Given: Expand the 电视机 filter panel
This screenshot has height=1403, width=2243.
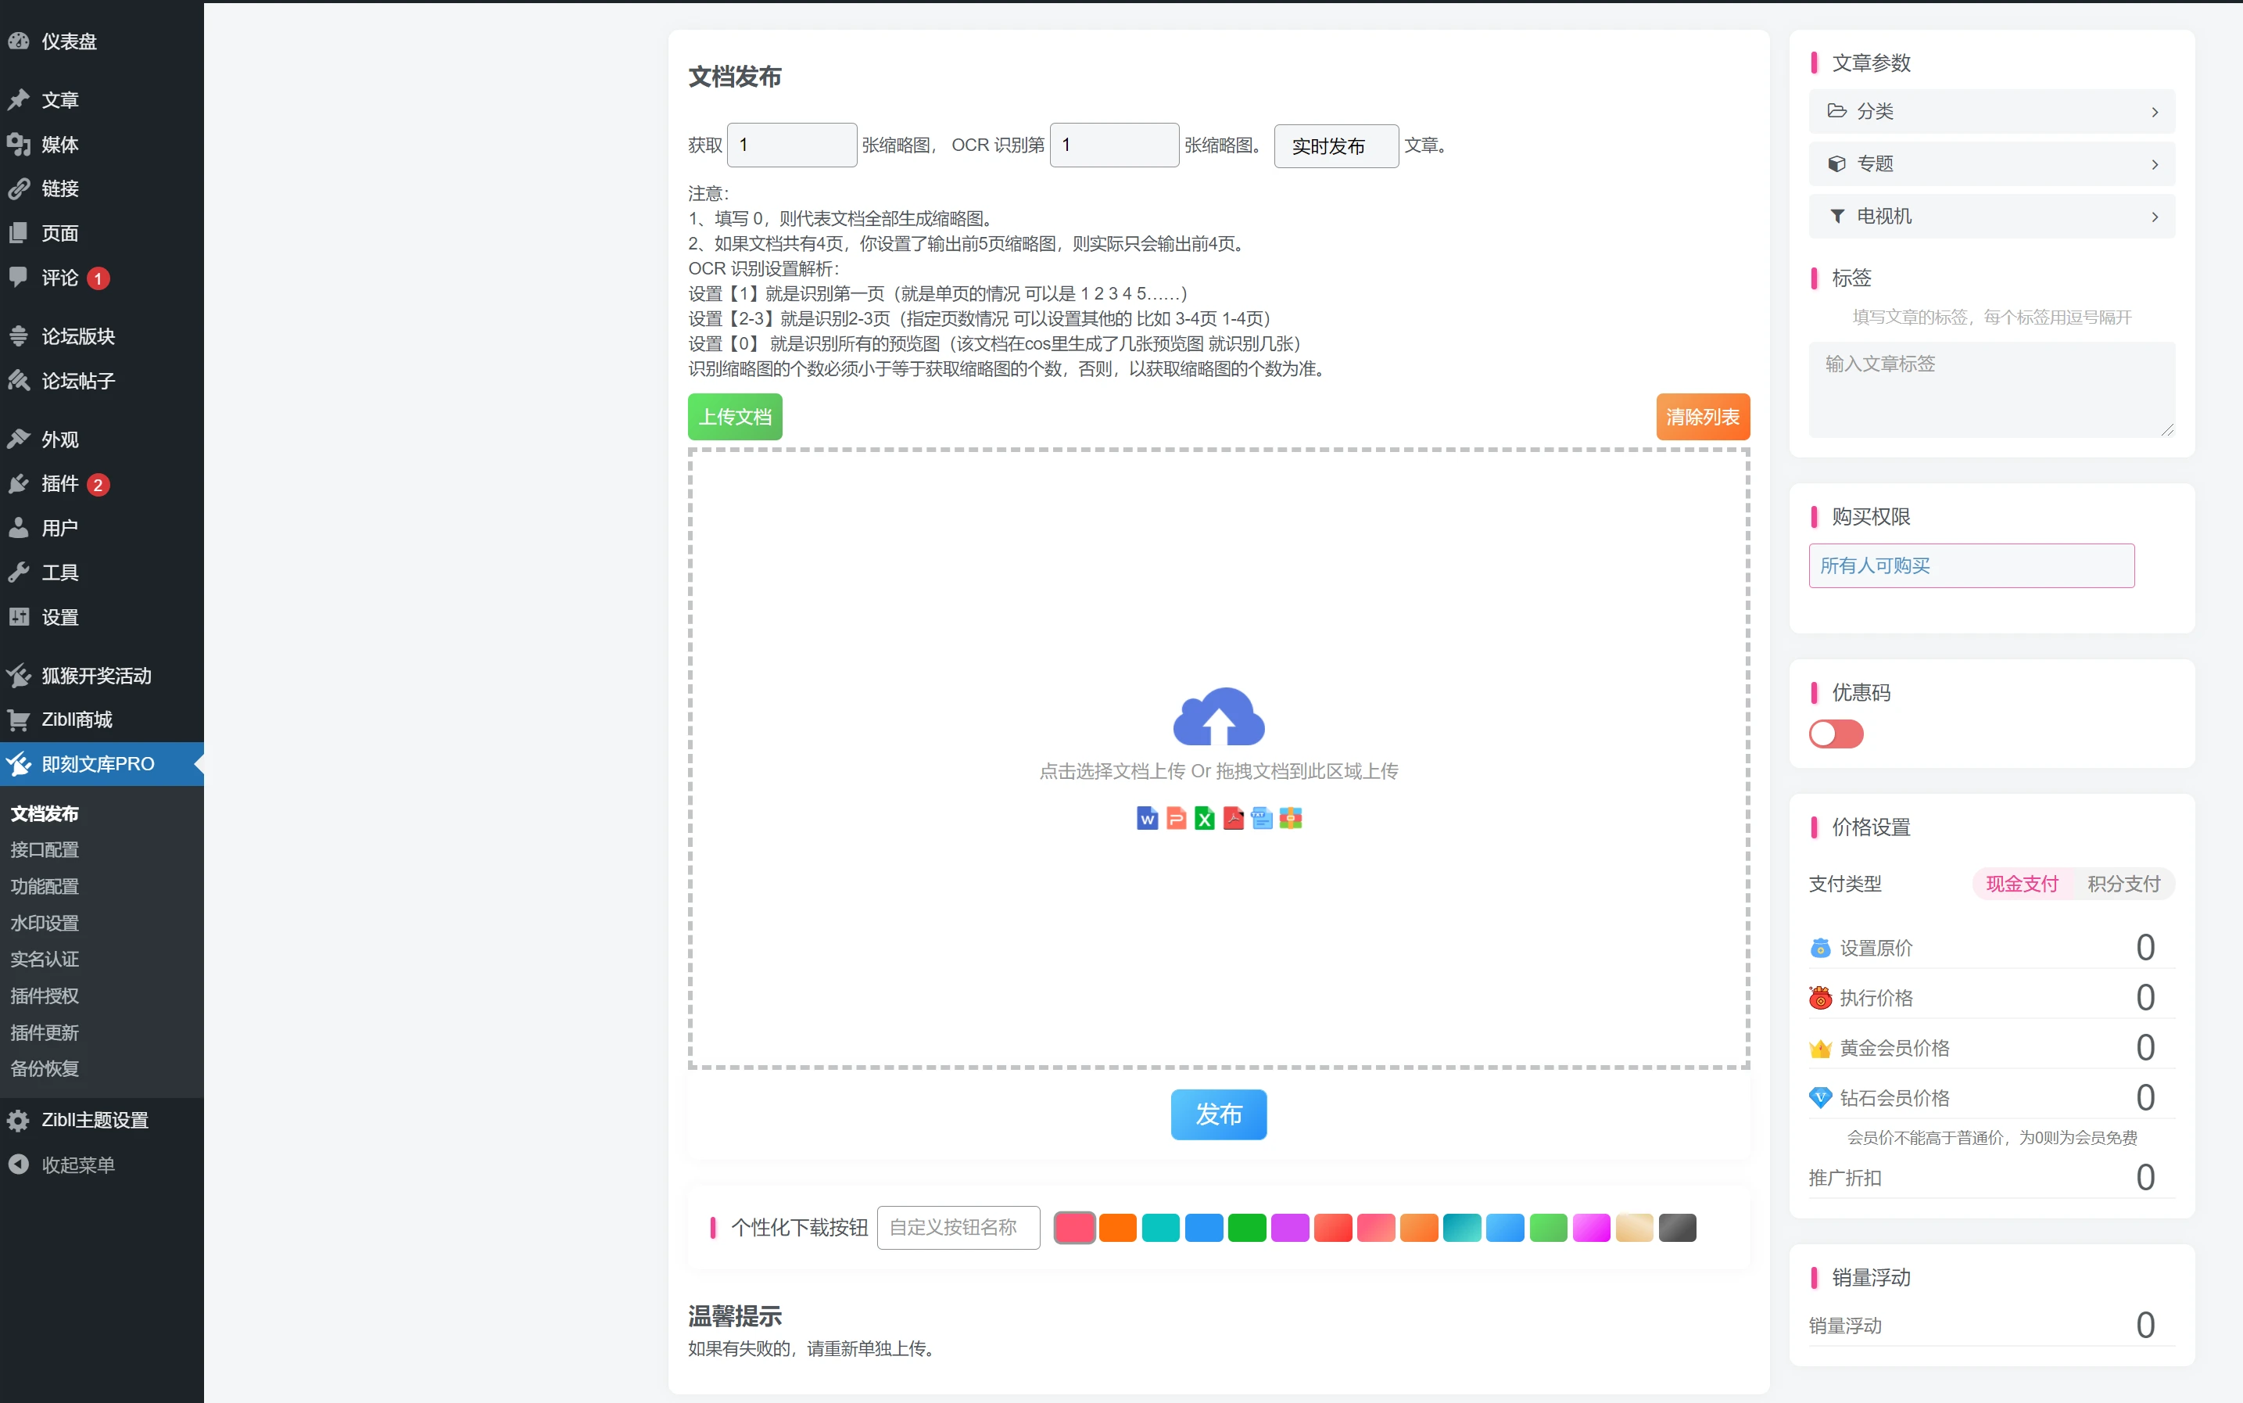Looking at the screenshot, I should point(1991,216).
